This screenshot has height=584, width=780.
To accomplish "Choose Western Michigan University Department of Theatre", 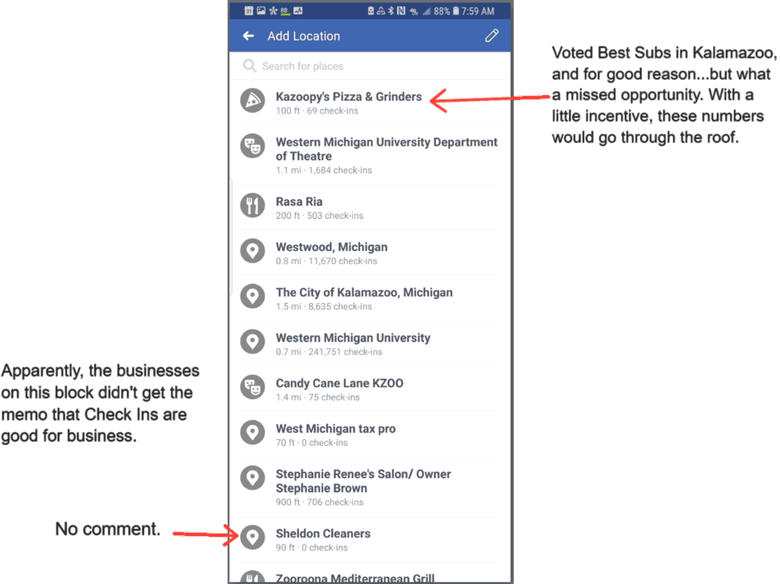I will click(x=370, y=155).
